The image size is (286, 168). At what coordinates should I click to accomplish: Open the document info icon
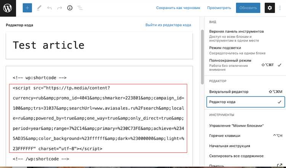pyautogui.click(x=70, y=8)
